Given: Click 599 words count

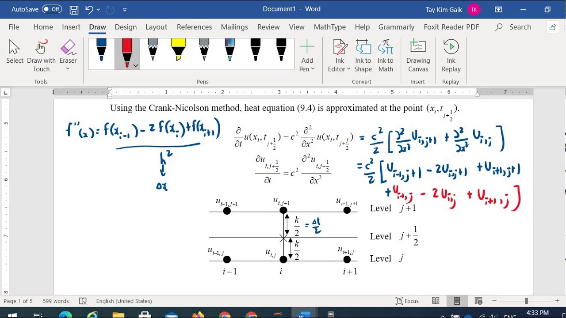Looking at the screenshot, I should [56, 301].
